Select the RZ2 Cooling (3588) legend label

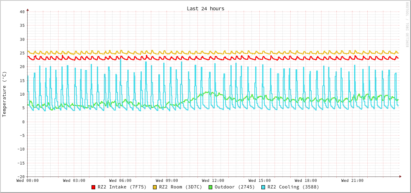click(x=293, y=187)
